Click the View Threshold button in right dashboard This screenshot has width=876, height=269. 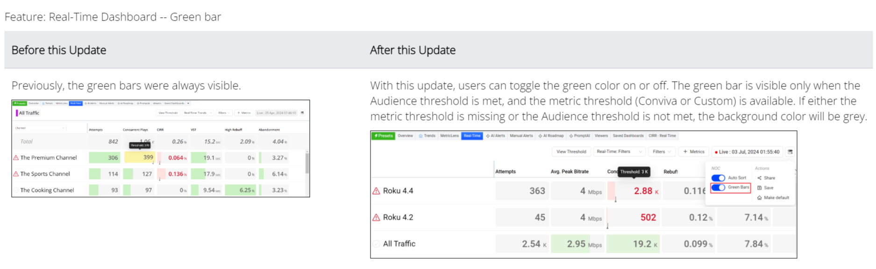coord(571,152)
